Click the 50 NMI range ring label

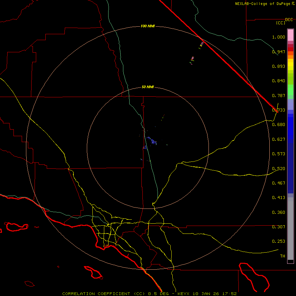tap(148, 87)
